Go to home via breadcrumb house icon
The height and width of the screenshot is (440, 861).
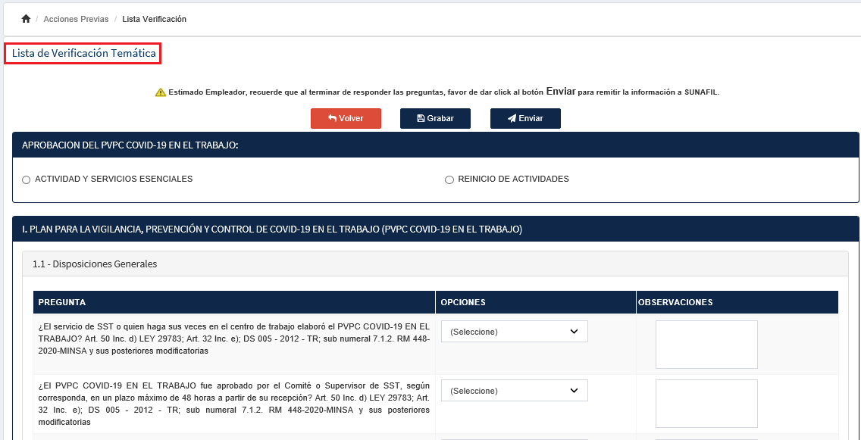pos(25,19)
